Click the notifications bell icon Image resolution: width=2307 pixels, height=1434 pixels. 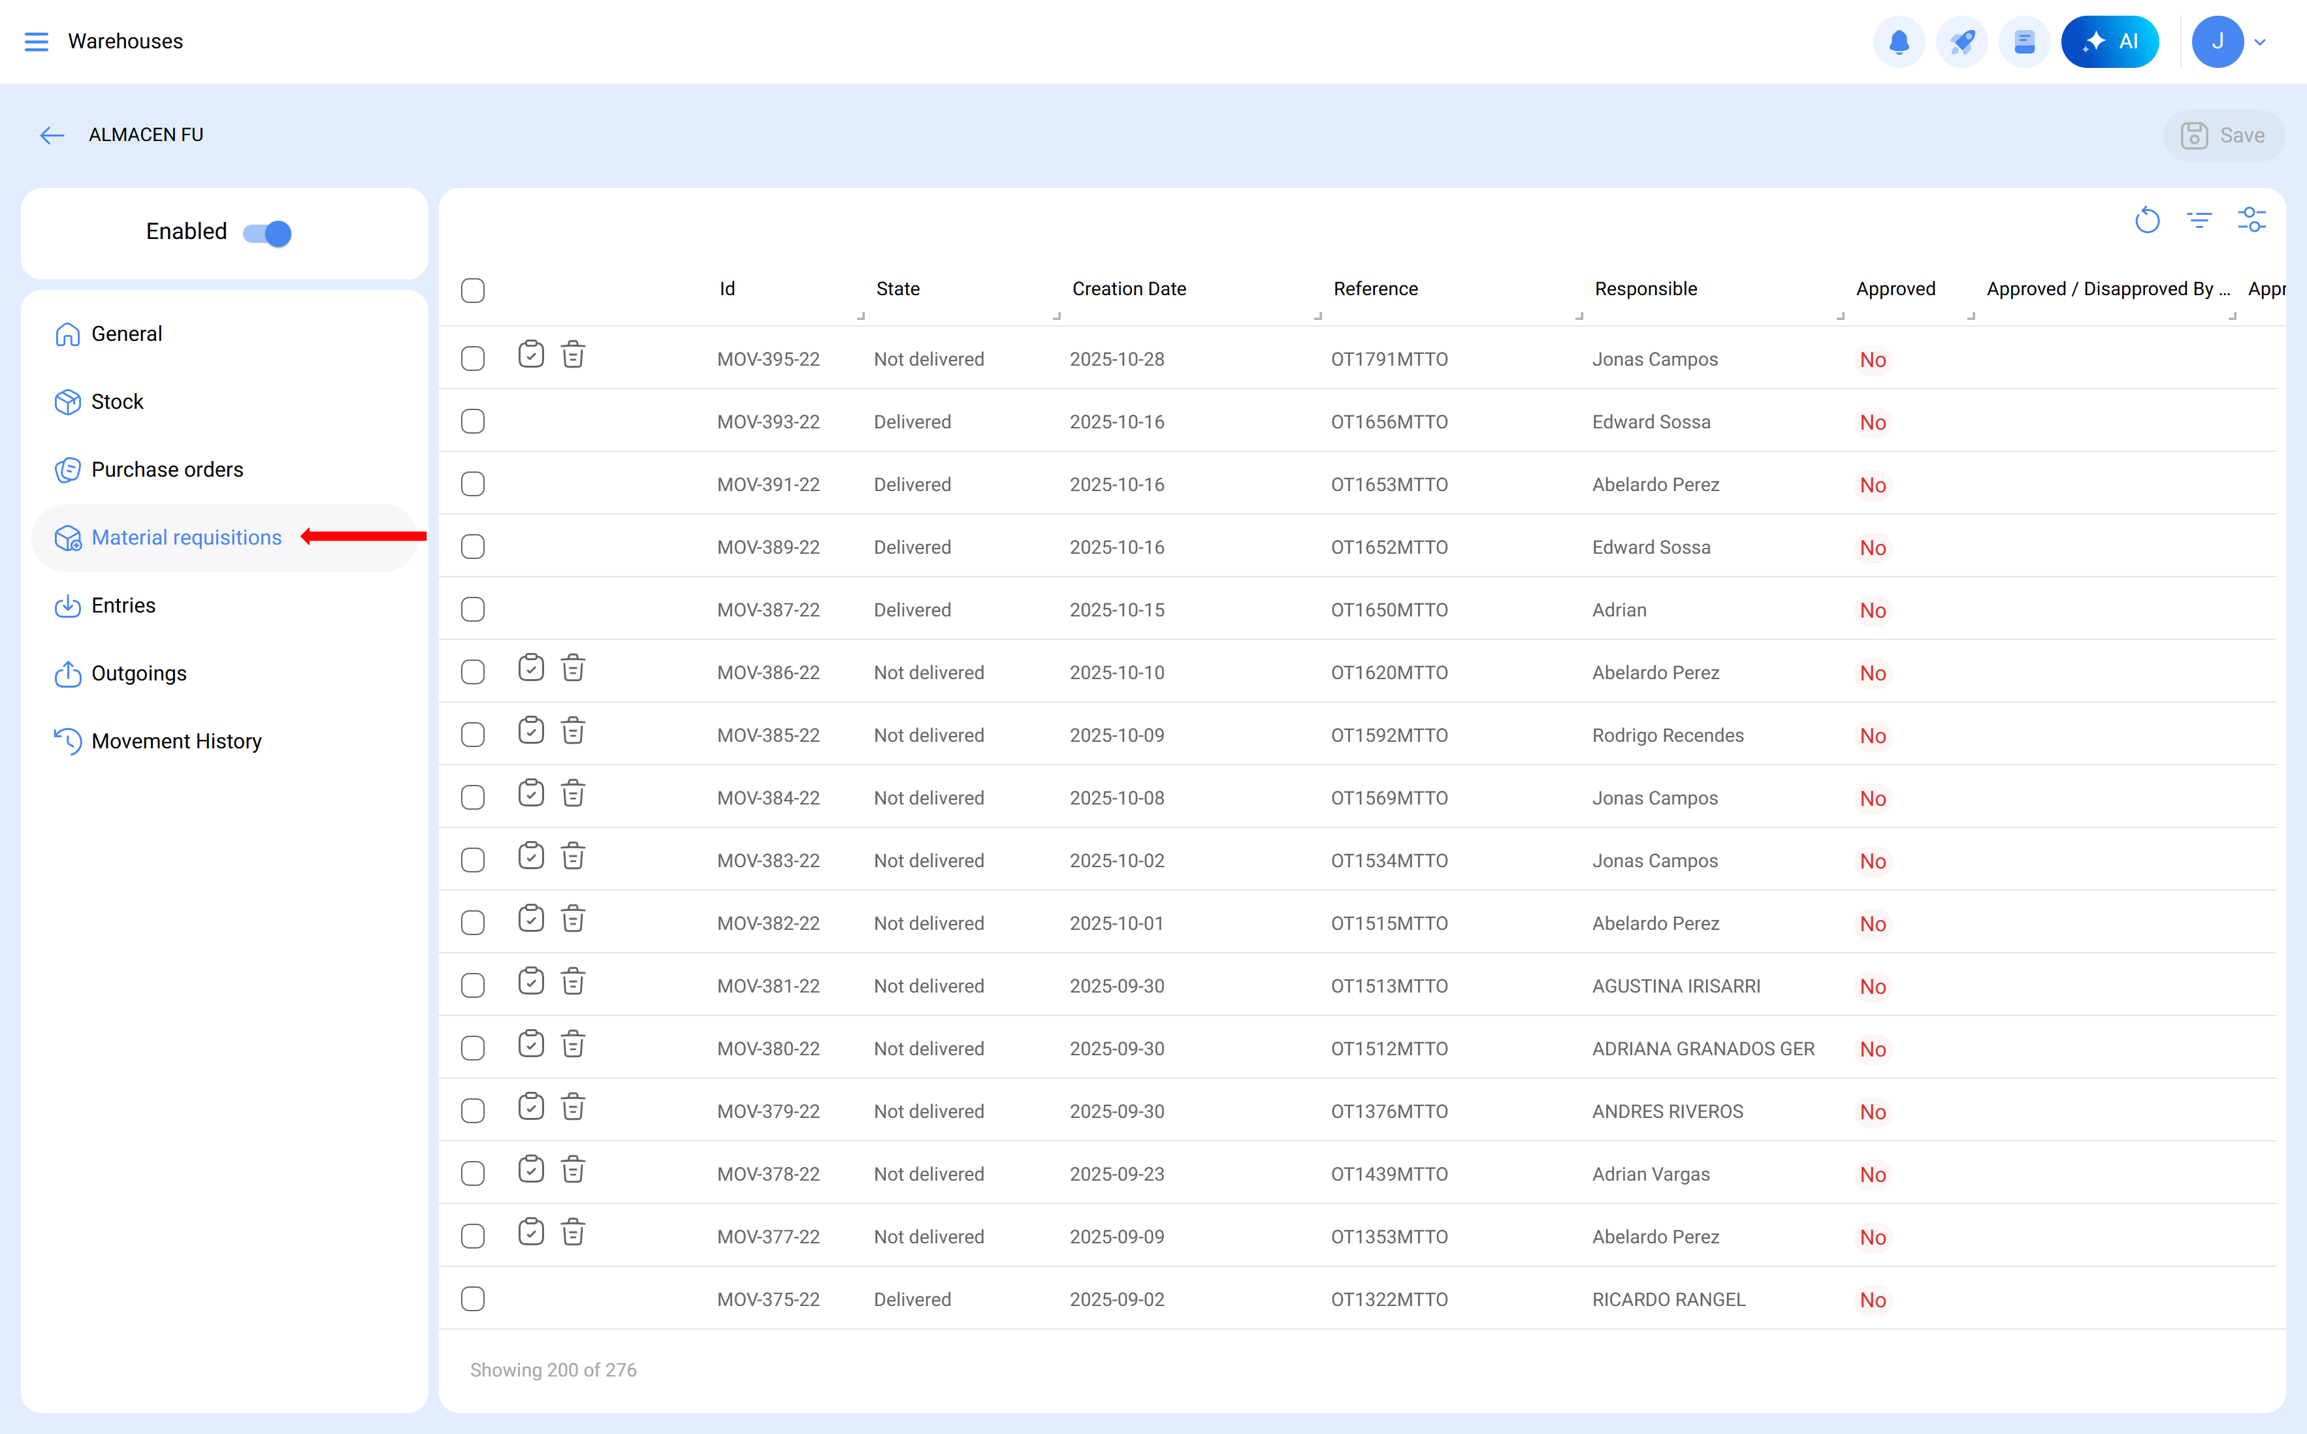tap(1898, 42)
